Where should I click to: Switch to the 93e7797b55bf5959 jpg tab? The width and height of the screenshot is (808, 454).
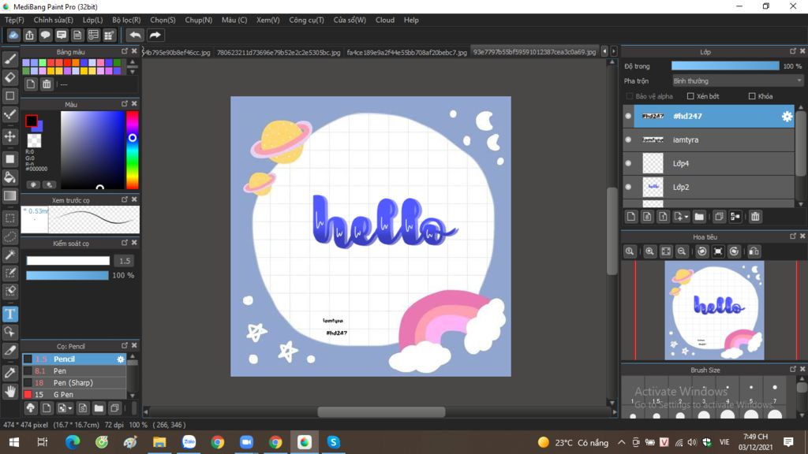pyautogui.click(x=534, y=52)
